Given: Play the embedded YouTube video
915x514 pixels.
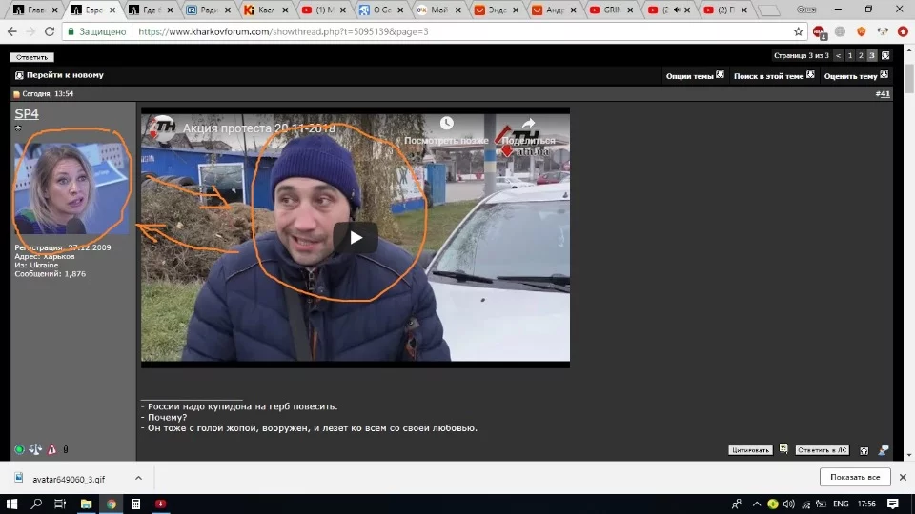Looking at the screenshot, I should [x=356, y=237].
